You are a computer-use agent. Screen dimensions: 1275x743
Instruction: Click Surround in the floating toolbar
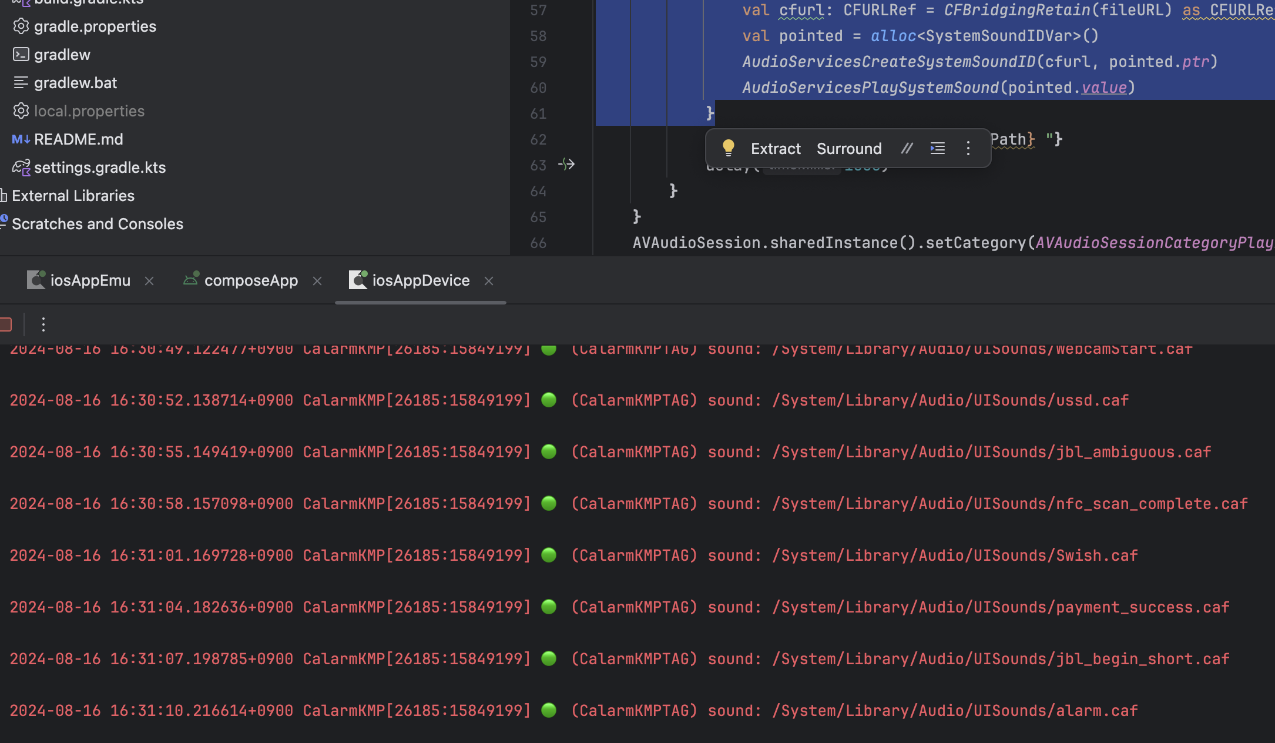[848, 149]
